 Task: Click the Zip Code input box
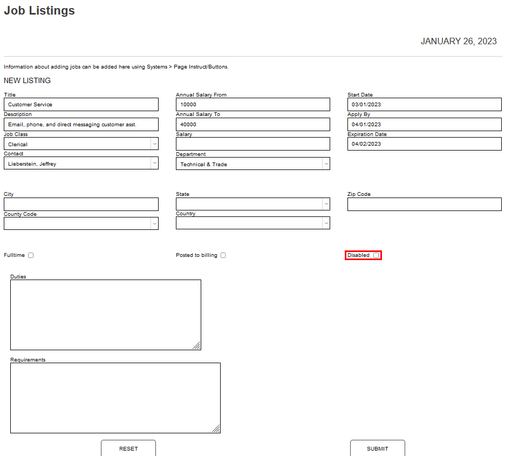click(x=424, y=205)
